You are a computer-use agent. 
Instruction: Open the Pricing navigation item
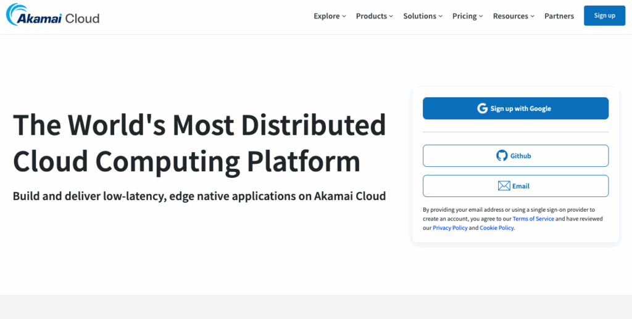click(x=468, y=16)
